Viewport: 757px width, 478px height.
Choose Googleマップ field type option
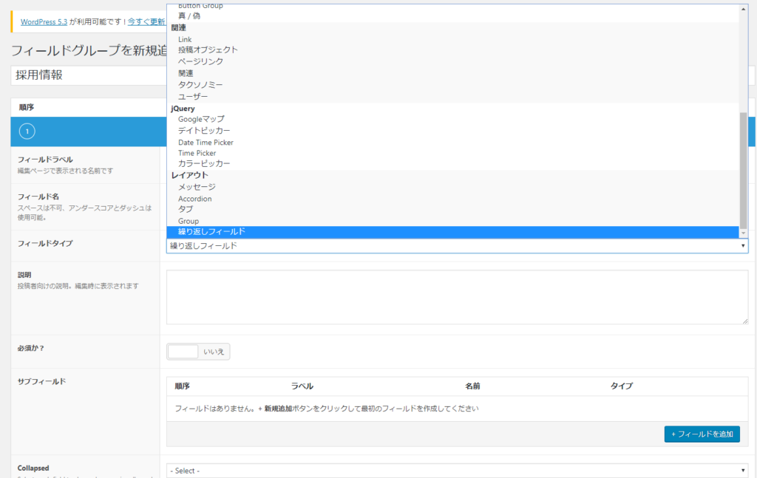click(x=201, y=119)
